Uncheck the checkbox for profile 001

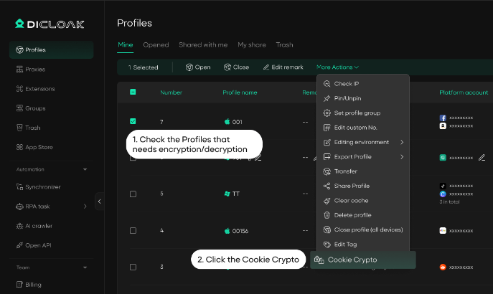133,121
